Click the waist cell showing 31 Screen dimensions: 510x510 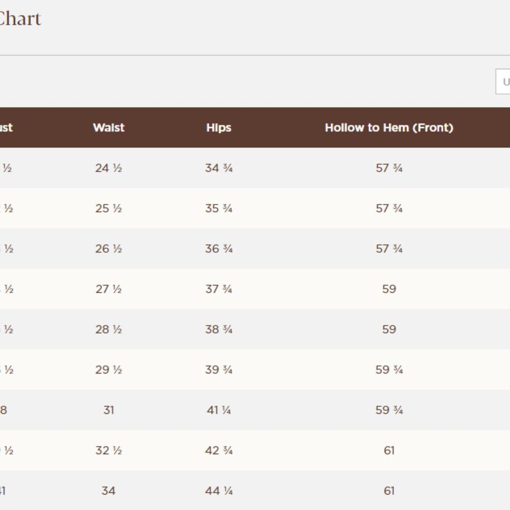pos(109,410)
